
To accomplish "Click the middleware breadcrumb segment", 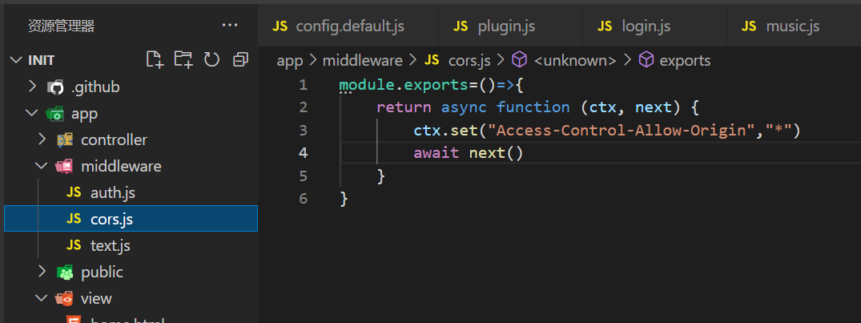I will [x=362, y=60].
